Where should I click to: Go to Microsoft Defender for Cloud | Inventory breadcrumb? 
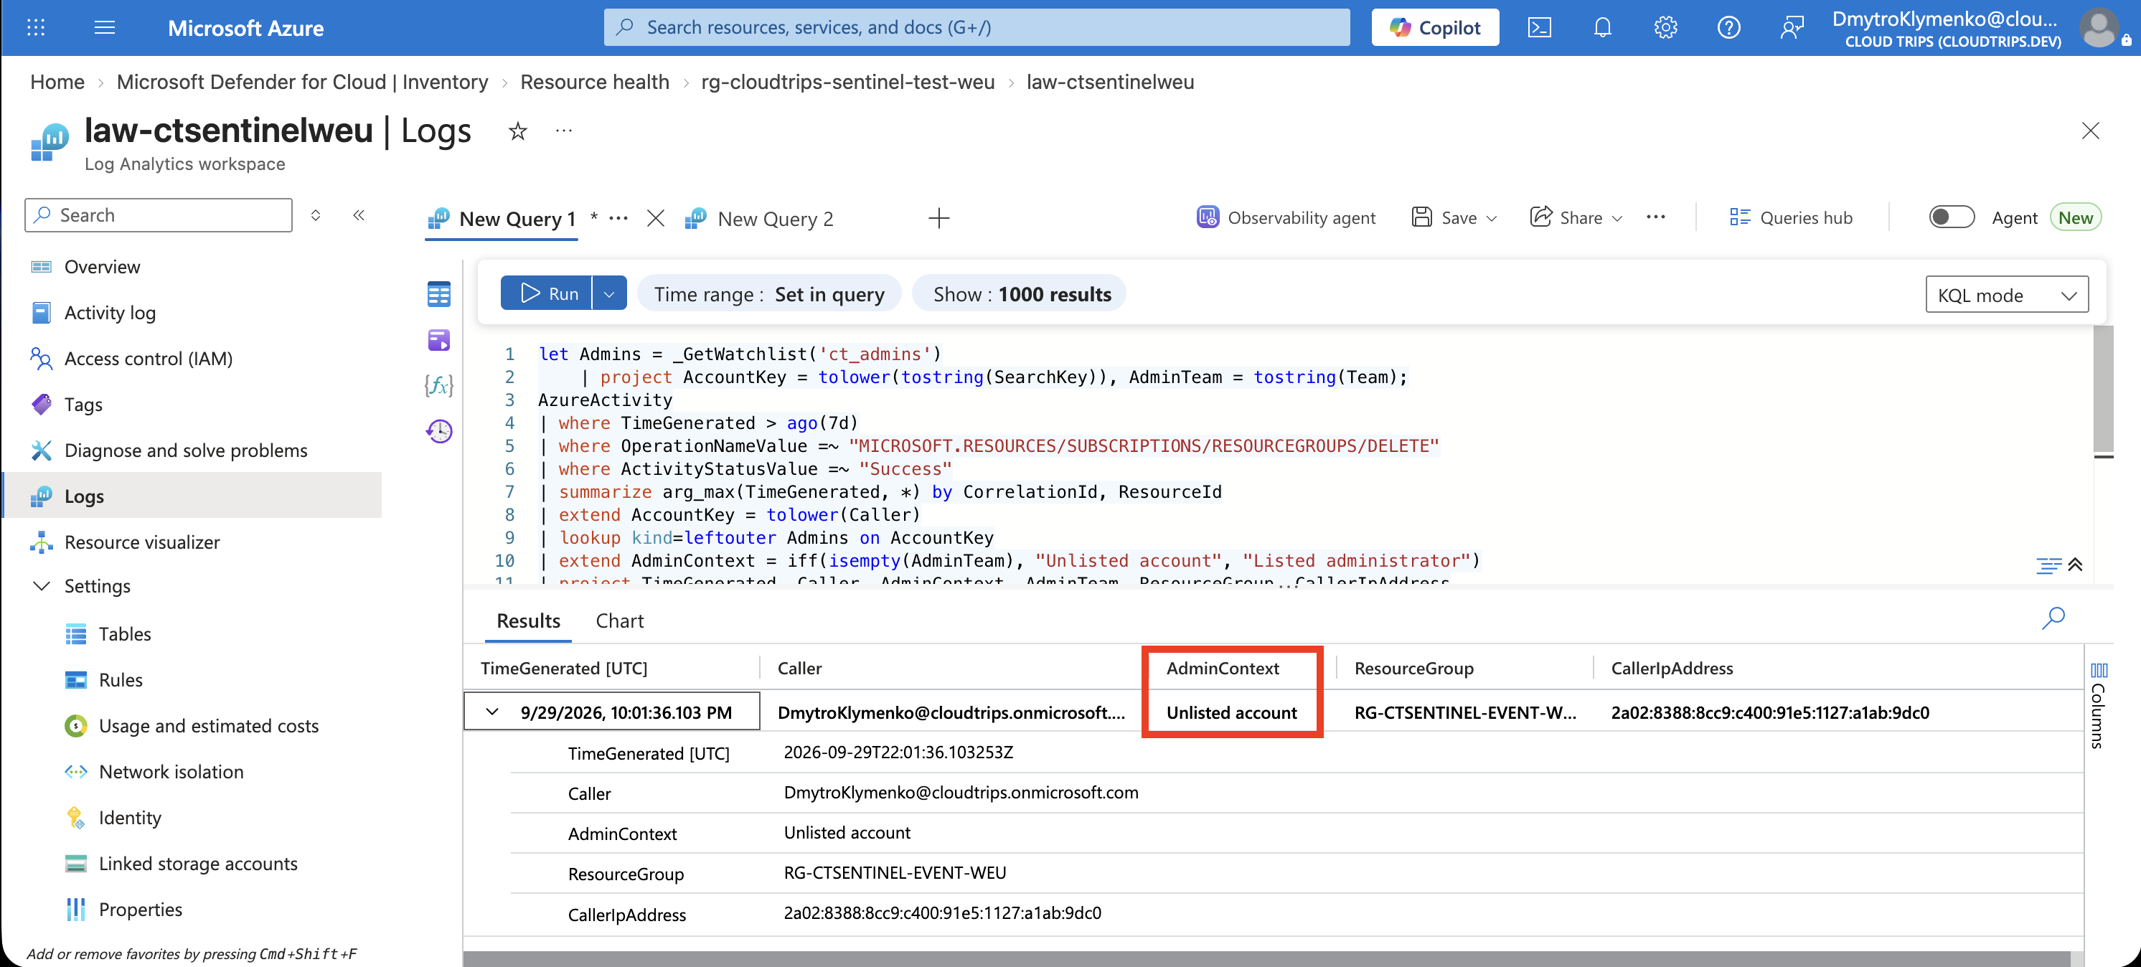tap(303, 81)
